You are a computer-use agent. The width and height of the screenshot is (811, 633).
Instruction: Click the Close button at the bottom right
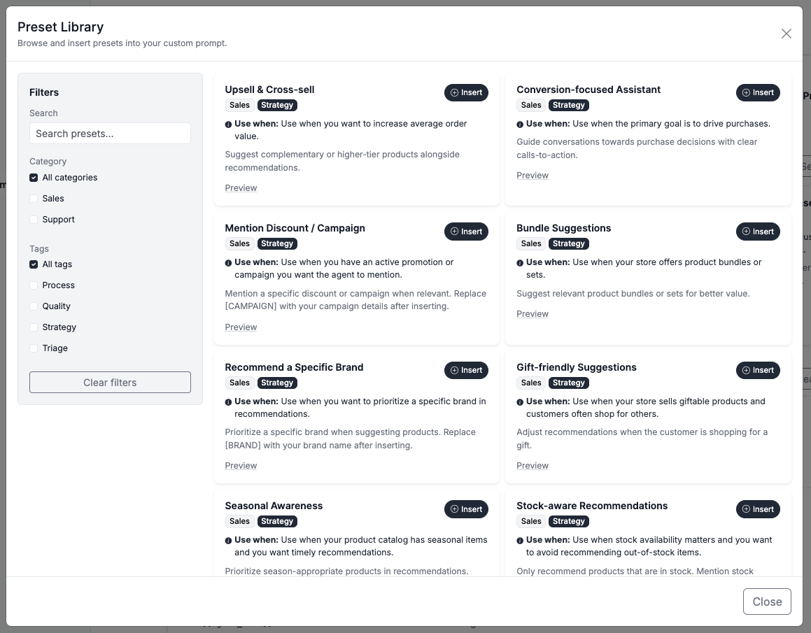(767, 602)
